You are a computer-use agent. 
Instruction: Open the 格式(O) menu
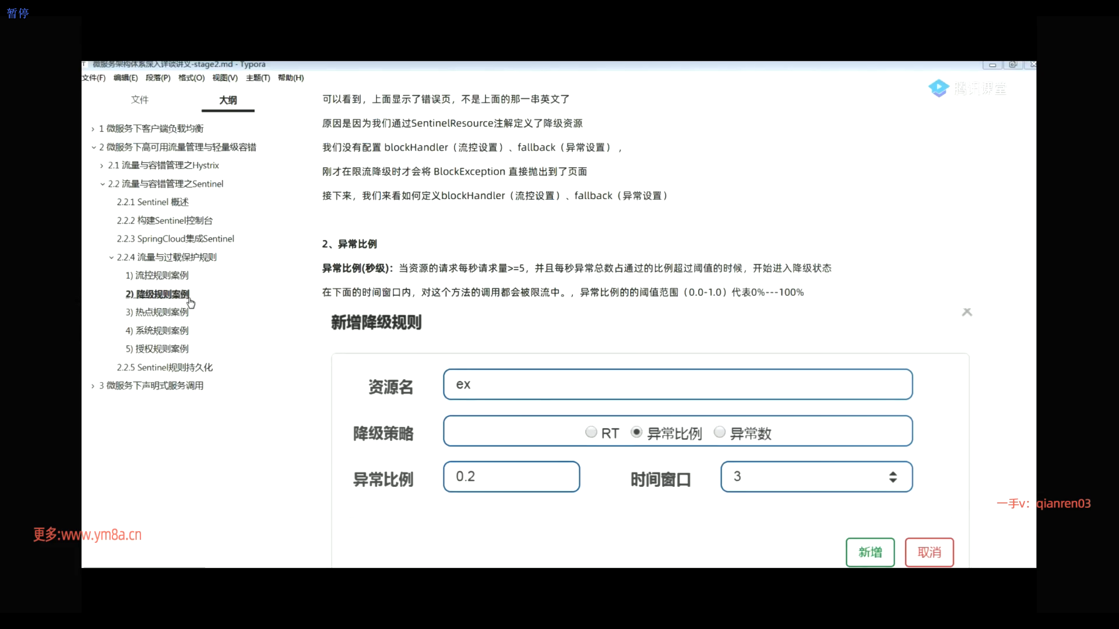[191, 78]
